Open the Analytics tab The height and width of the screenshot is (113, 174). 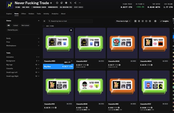pyautogui.click(x=55, y=14)
